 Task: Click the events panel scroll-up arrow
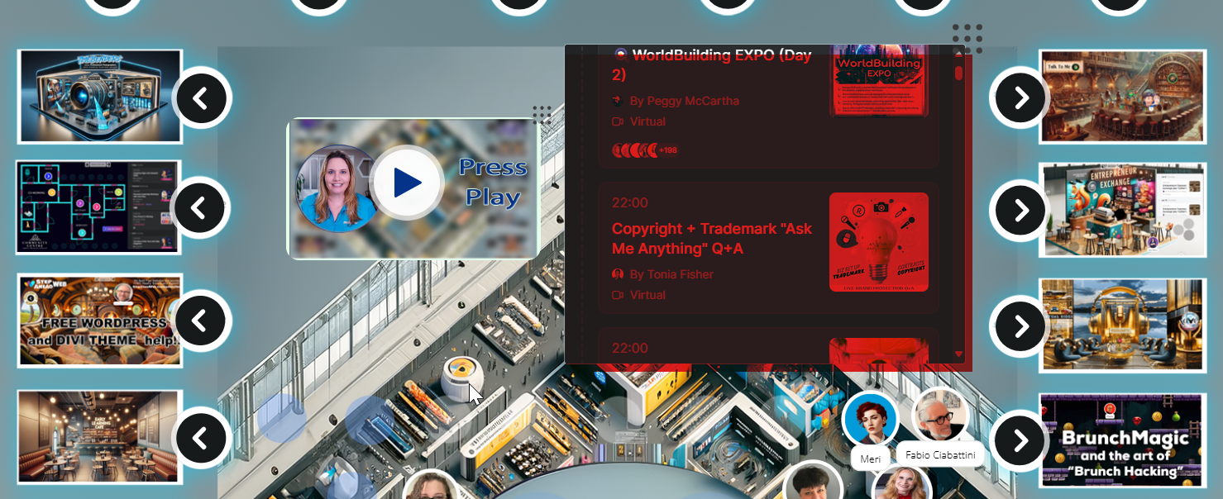(x=959, y=55)
